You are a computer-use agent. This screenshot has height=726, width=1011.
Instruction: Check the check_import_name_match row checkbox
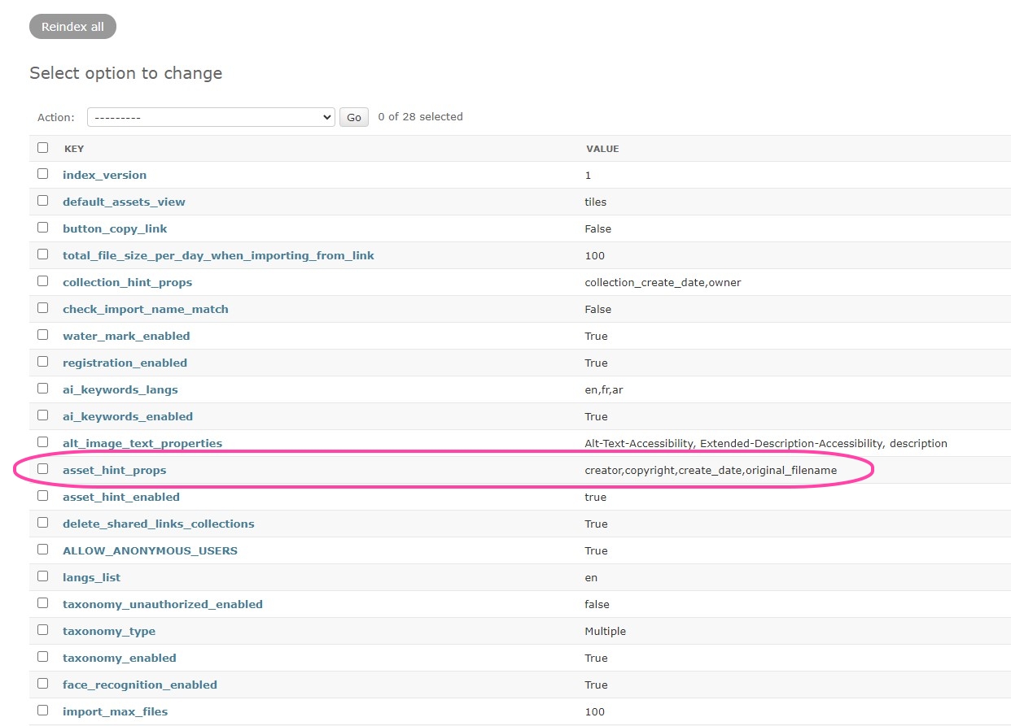pyautogui.click(x=42, y=308)
